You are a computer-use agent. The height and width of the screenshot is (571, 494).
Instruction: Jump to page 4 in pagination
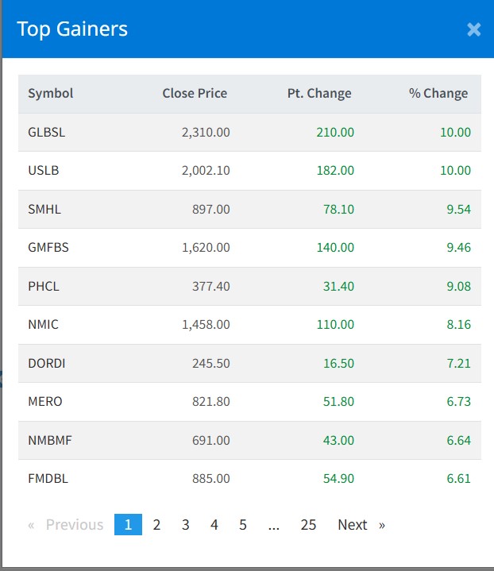point(214,525)
